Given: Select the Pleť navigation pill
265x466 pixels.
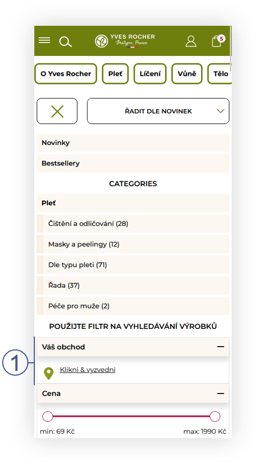Looking at the screenshot, I should point(115,74).
